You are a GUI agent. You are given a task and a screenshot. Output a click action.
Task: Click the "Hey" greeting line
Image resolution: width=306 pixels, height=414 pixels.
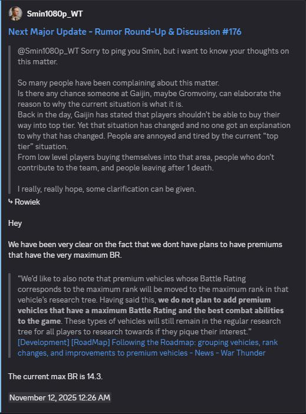pos(15,223)
